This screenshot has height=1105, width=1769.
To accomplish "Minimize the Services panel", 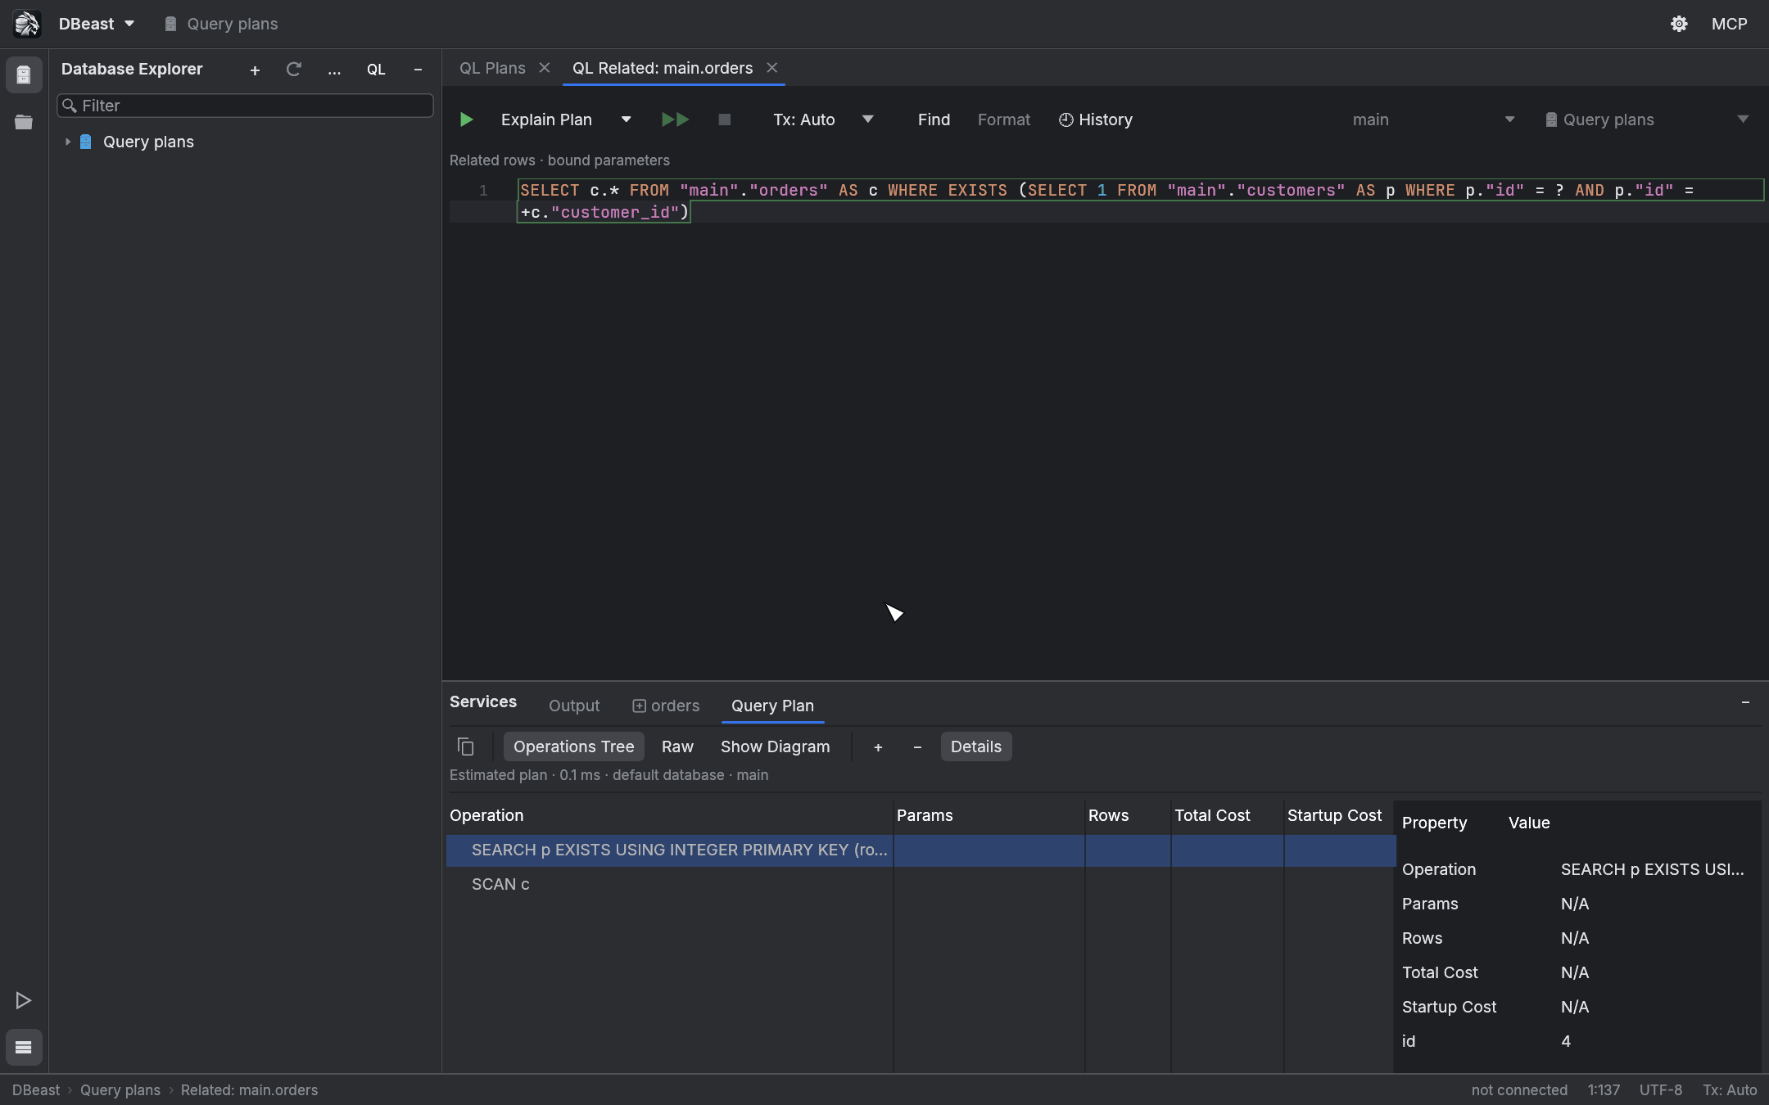I will click(1745, 702).
